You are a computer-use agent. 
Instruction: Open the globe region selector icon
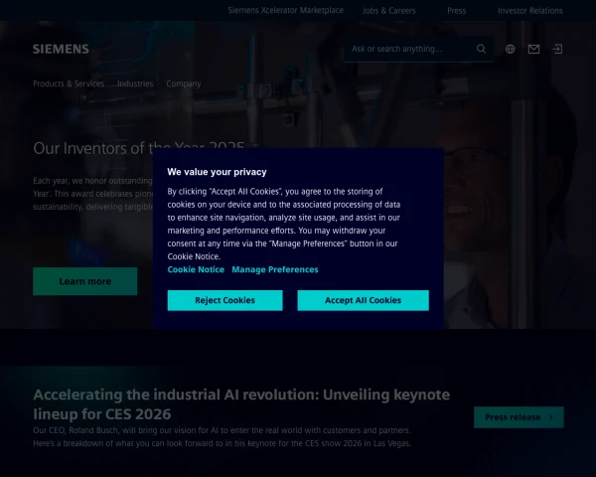pos(511,49)
